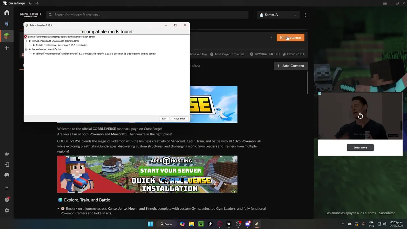Click the Search for Minecraft projects field
Image resolution: width=407 pixels, height=229 pixels.
pyautogui.click(x=147, y=15)
